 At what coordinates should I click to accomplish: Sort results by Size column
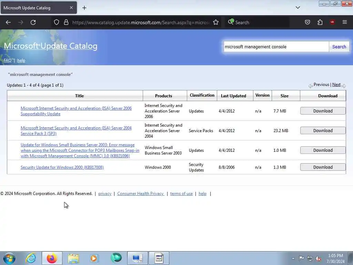pyautogui.click(x=284, y=96)
